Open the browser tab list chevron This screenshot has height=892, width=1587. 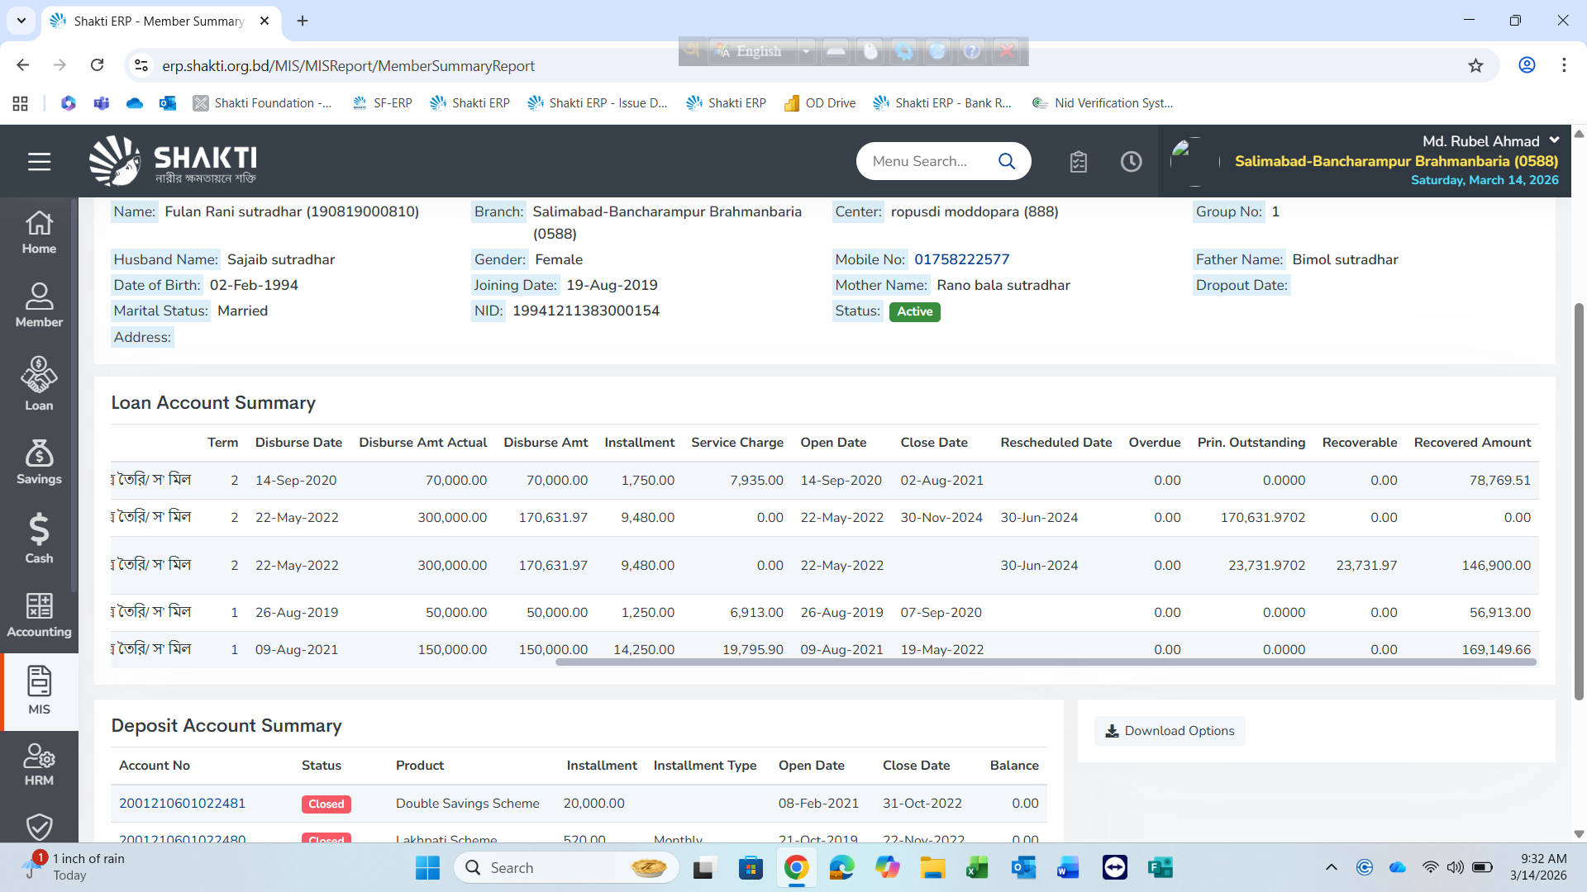click(21, 21)
